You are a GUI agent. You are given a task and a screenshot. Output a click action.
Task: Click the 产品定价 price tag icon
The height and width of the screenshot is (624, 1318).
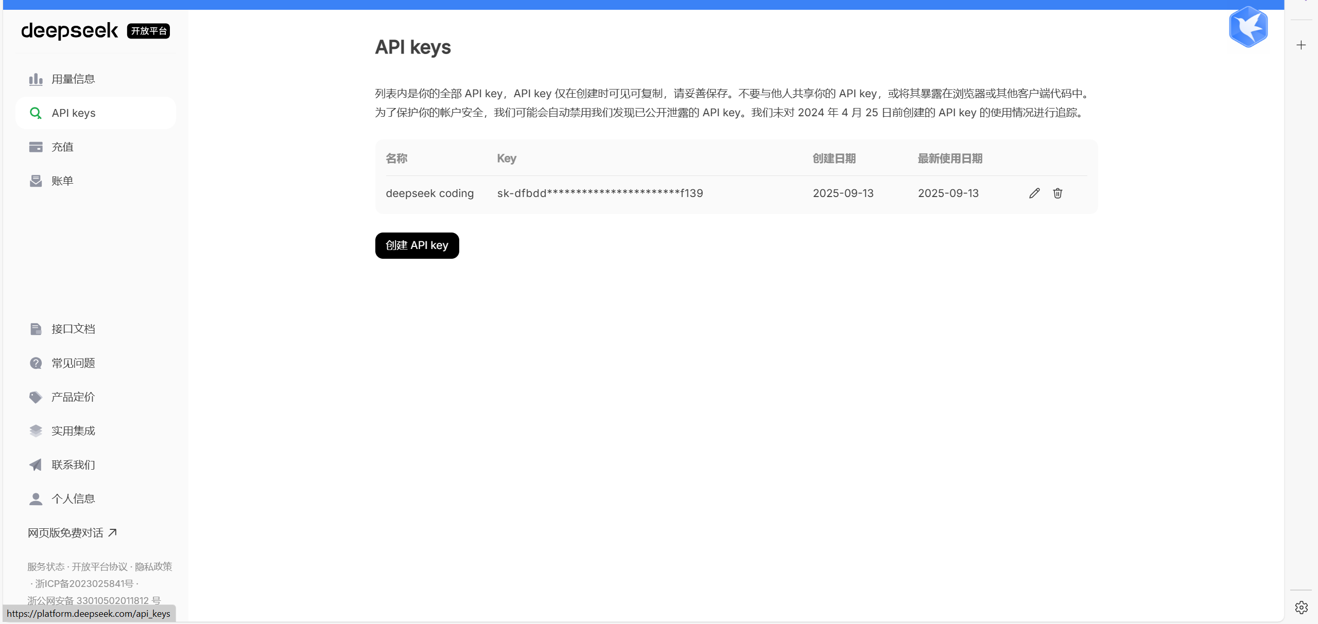click(x=36, y=397)
